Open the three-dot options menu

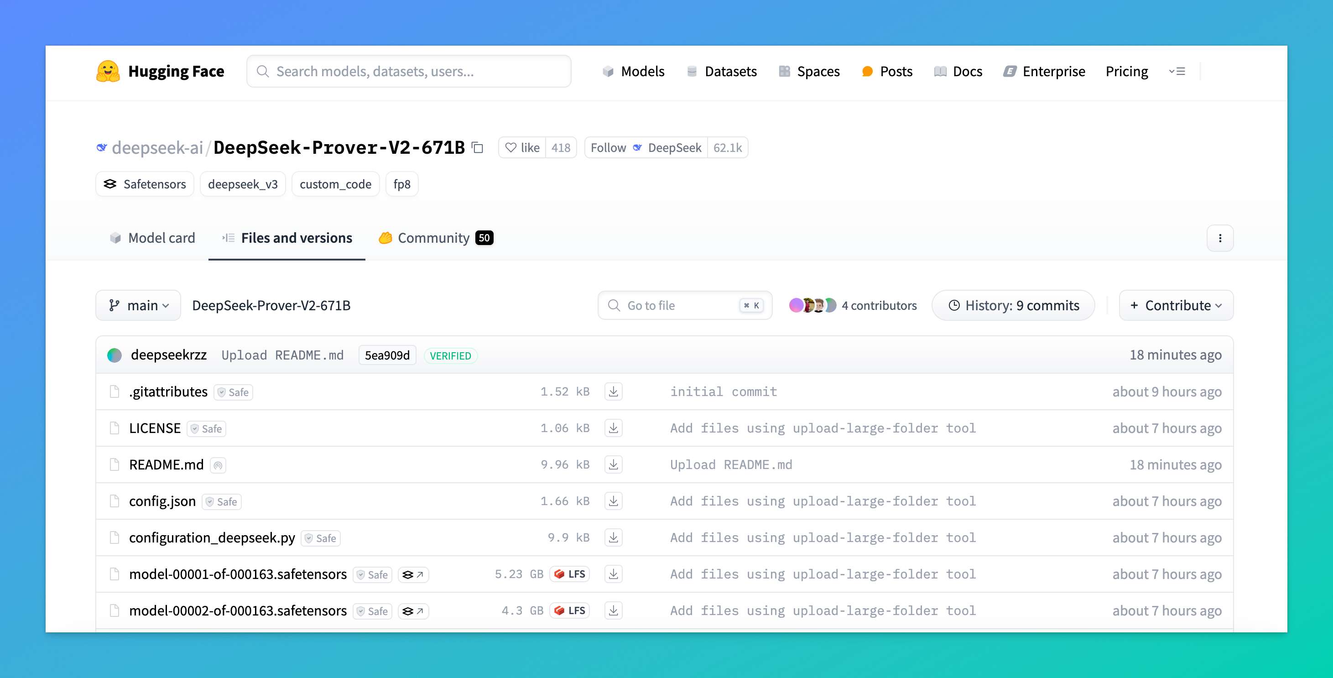1220,238
